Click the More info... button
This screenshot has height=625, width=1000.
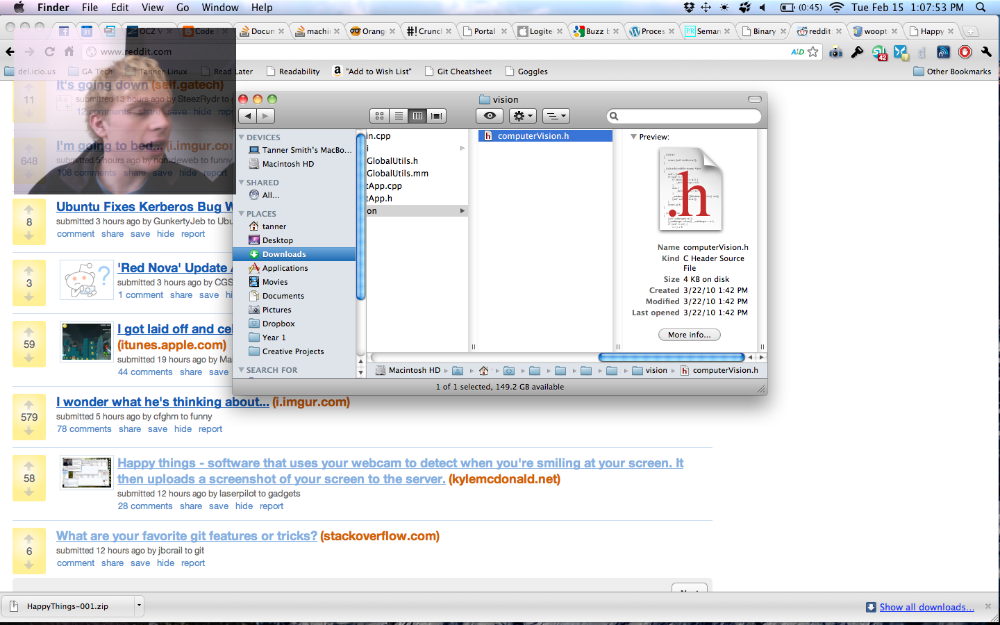pyautogui.click(x=689, y=335)
